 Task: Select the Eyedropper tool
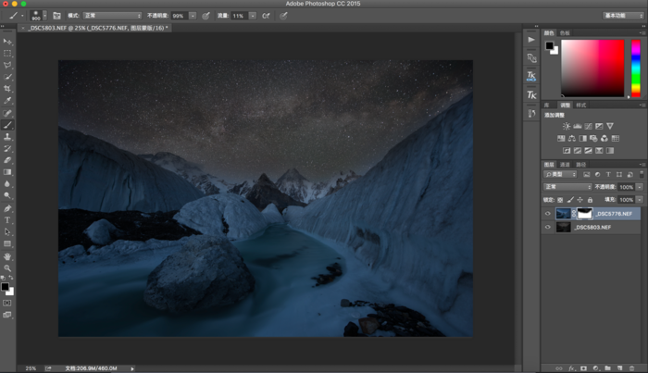click(7, 101)
